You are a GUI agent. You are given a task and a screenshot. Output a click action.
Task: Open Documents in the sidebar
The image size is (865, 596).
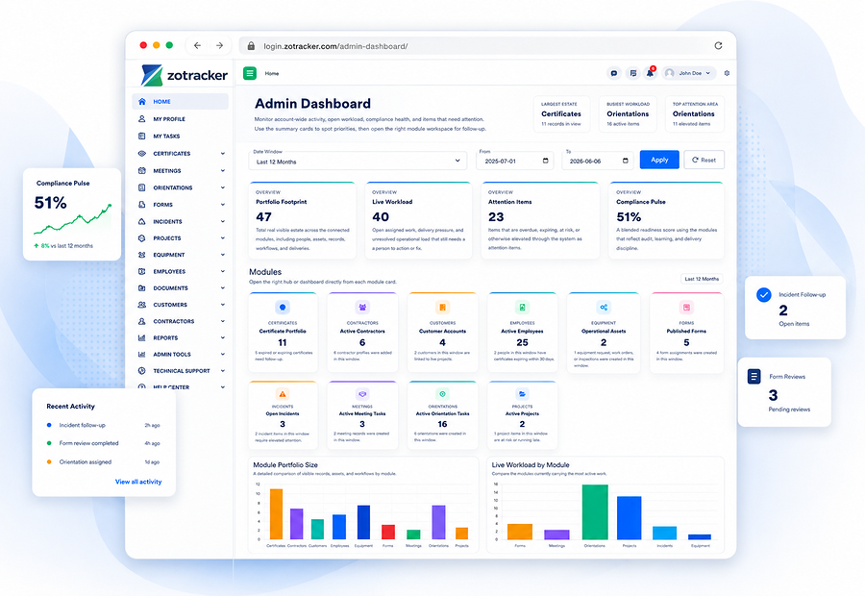point(180,288)
